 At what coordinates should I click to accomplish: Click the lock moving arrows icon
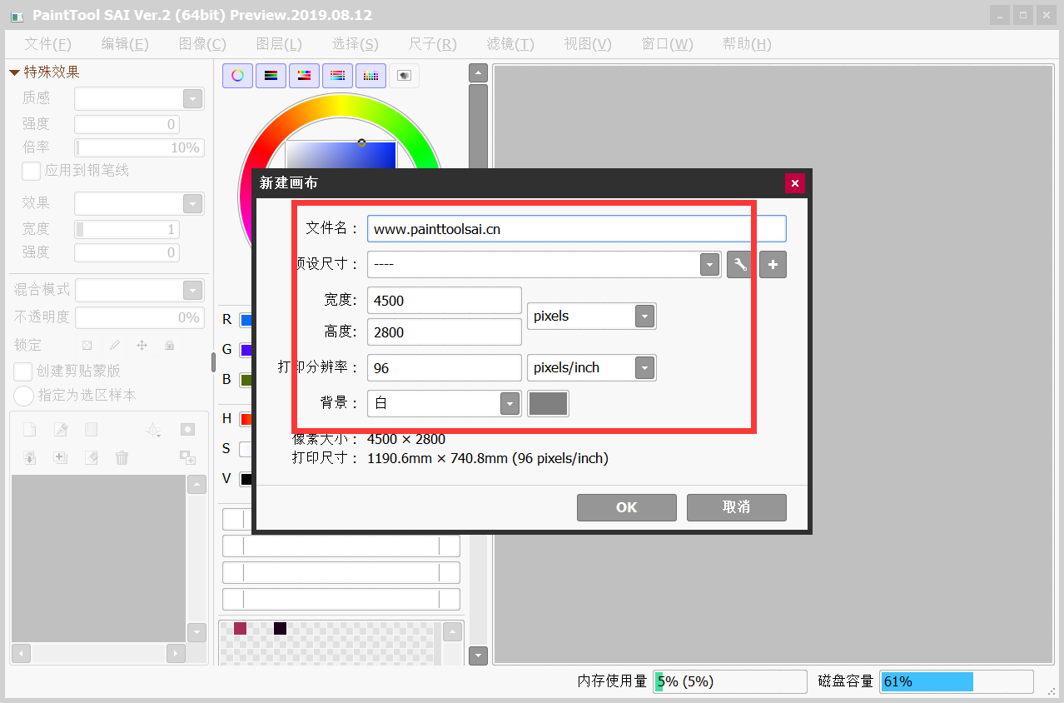click(142, 345)
